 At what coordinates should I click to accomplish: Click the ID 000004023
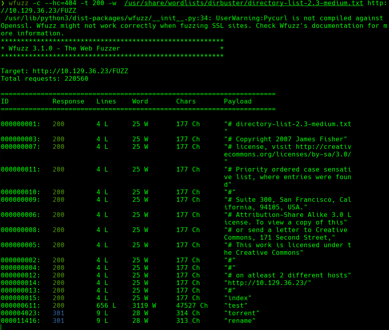click(x=20, y=313)
